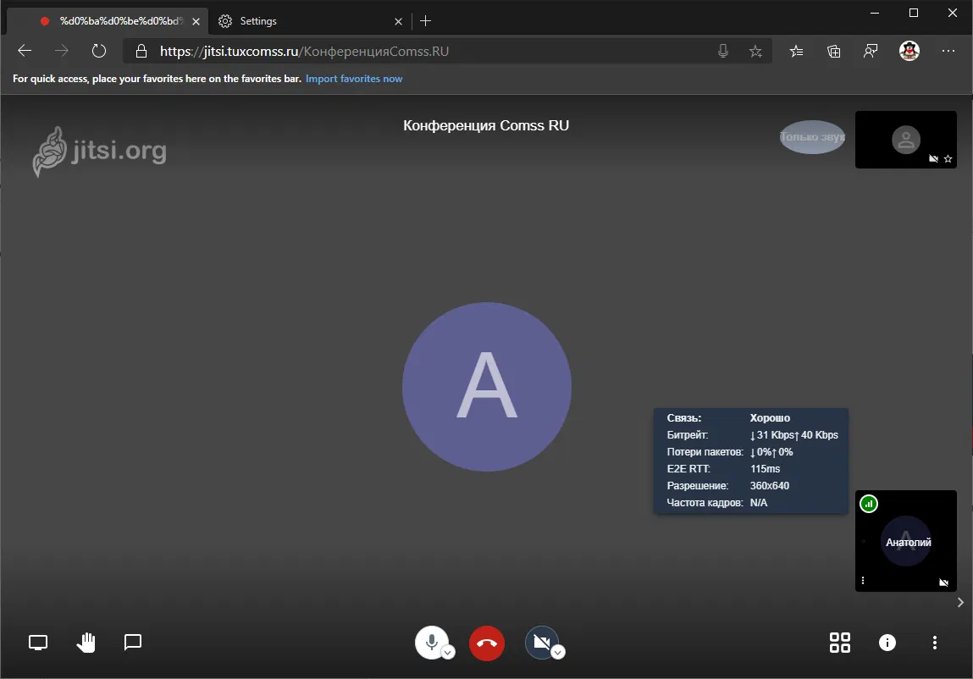Click the lock icon in the address bar
973x679 pixels.
click(141, 51)
